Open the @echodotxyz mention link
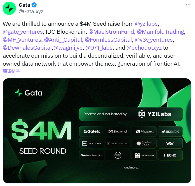Image resolution: width=195 pixels, height=186 pixels. click(x=144, y=47)
